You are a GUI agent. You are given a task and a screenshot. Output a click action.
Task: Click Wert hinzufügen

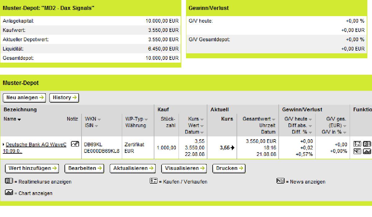point(33,168)
